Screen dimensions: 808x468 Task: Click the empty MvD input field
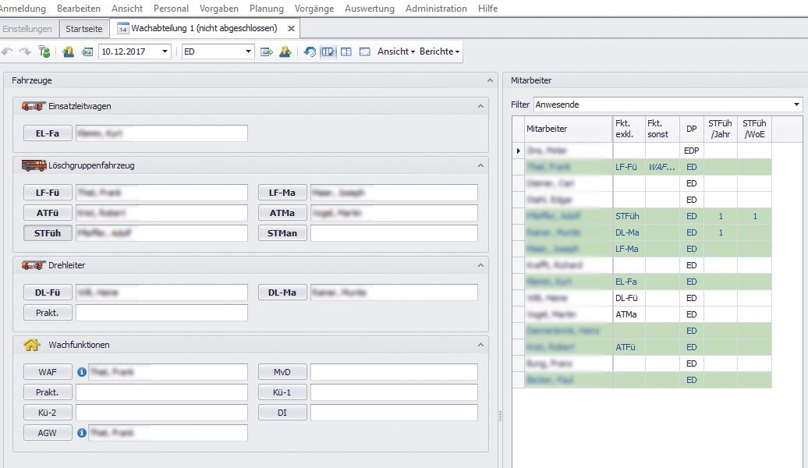[x=393, y=372]
